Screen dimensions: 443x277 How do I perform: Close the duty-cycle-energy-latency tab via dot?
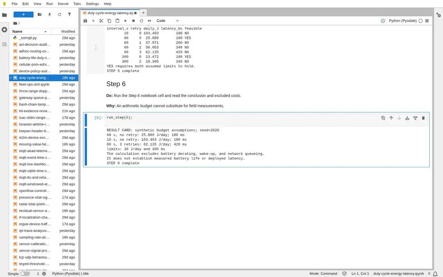tap(135, 13)
